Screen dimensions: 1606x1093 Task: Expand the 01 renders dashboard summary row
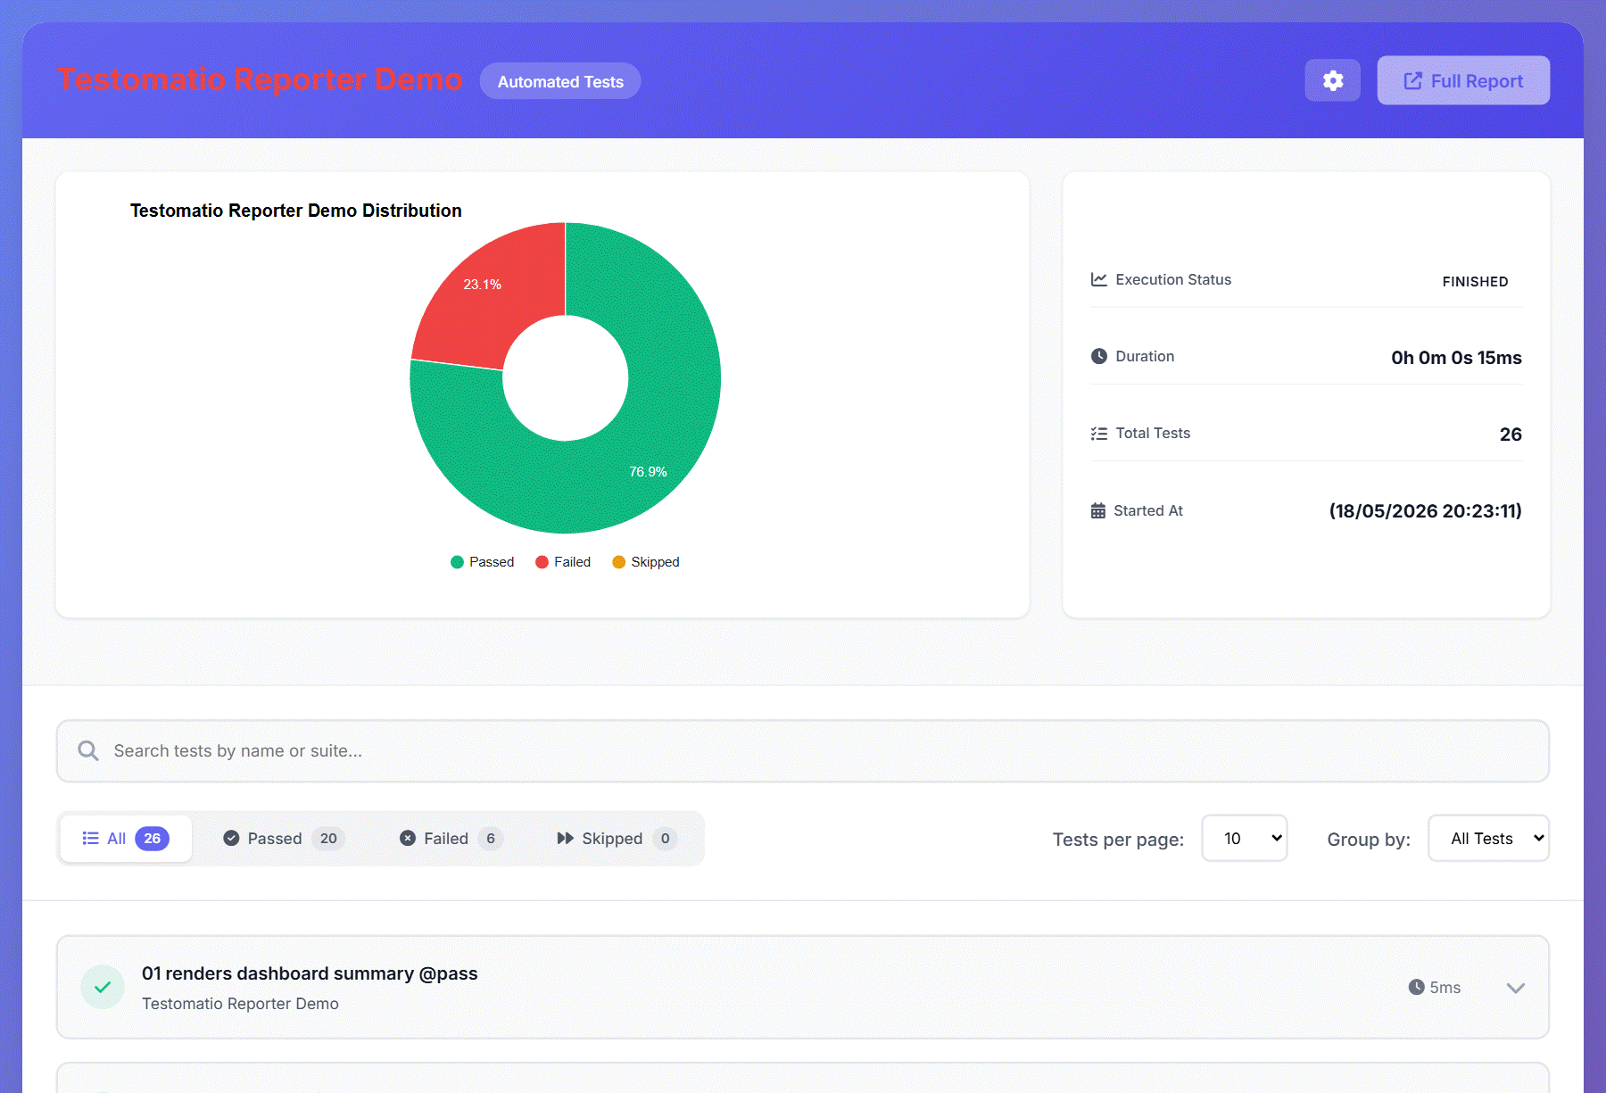click(803, 987)
